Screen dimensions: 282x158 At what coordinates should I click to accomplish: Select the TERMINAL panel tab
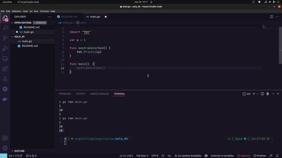coord(119,93)
